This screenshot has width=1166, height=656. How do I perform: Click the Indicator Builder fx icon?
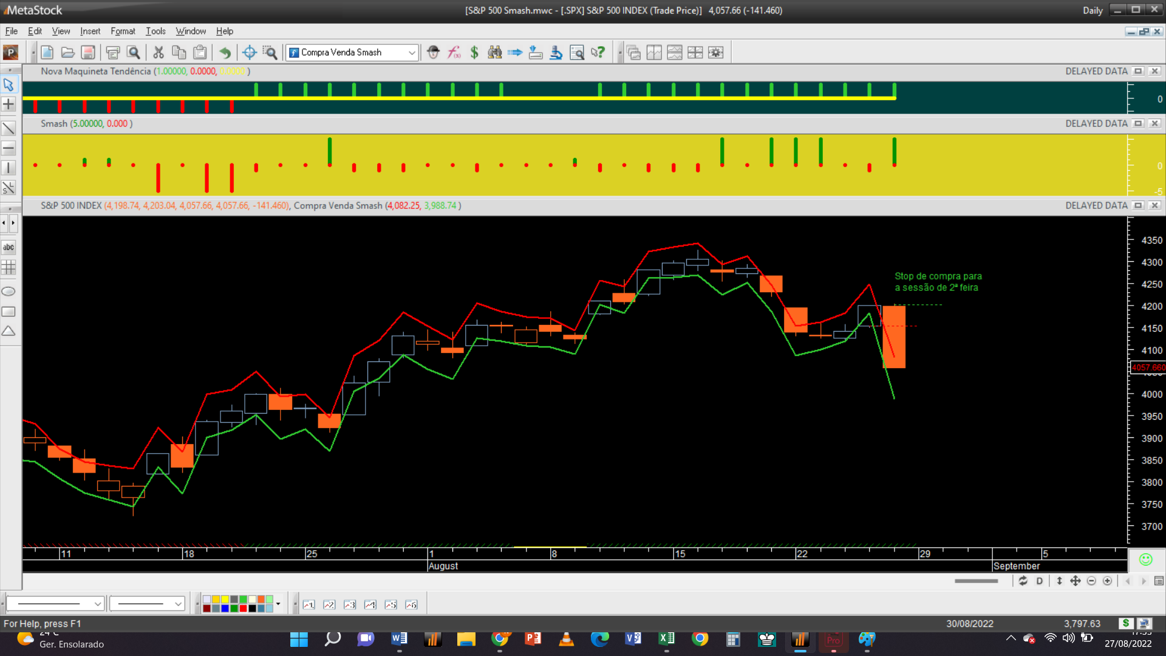click(454, 53)
